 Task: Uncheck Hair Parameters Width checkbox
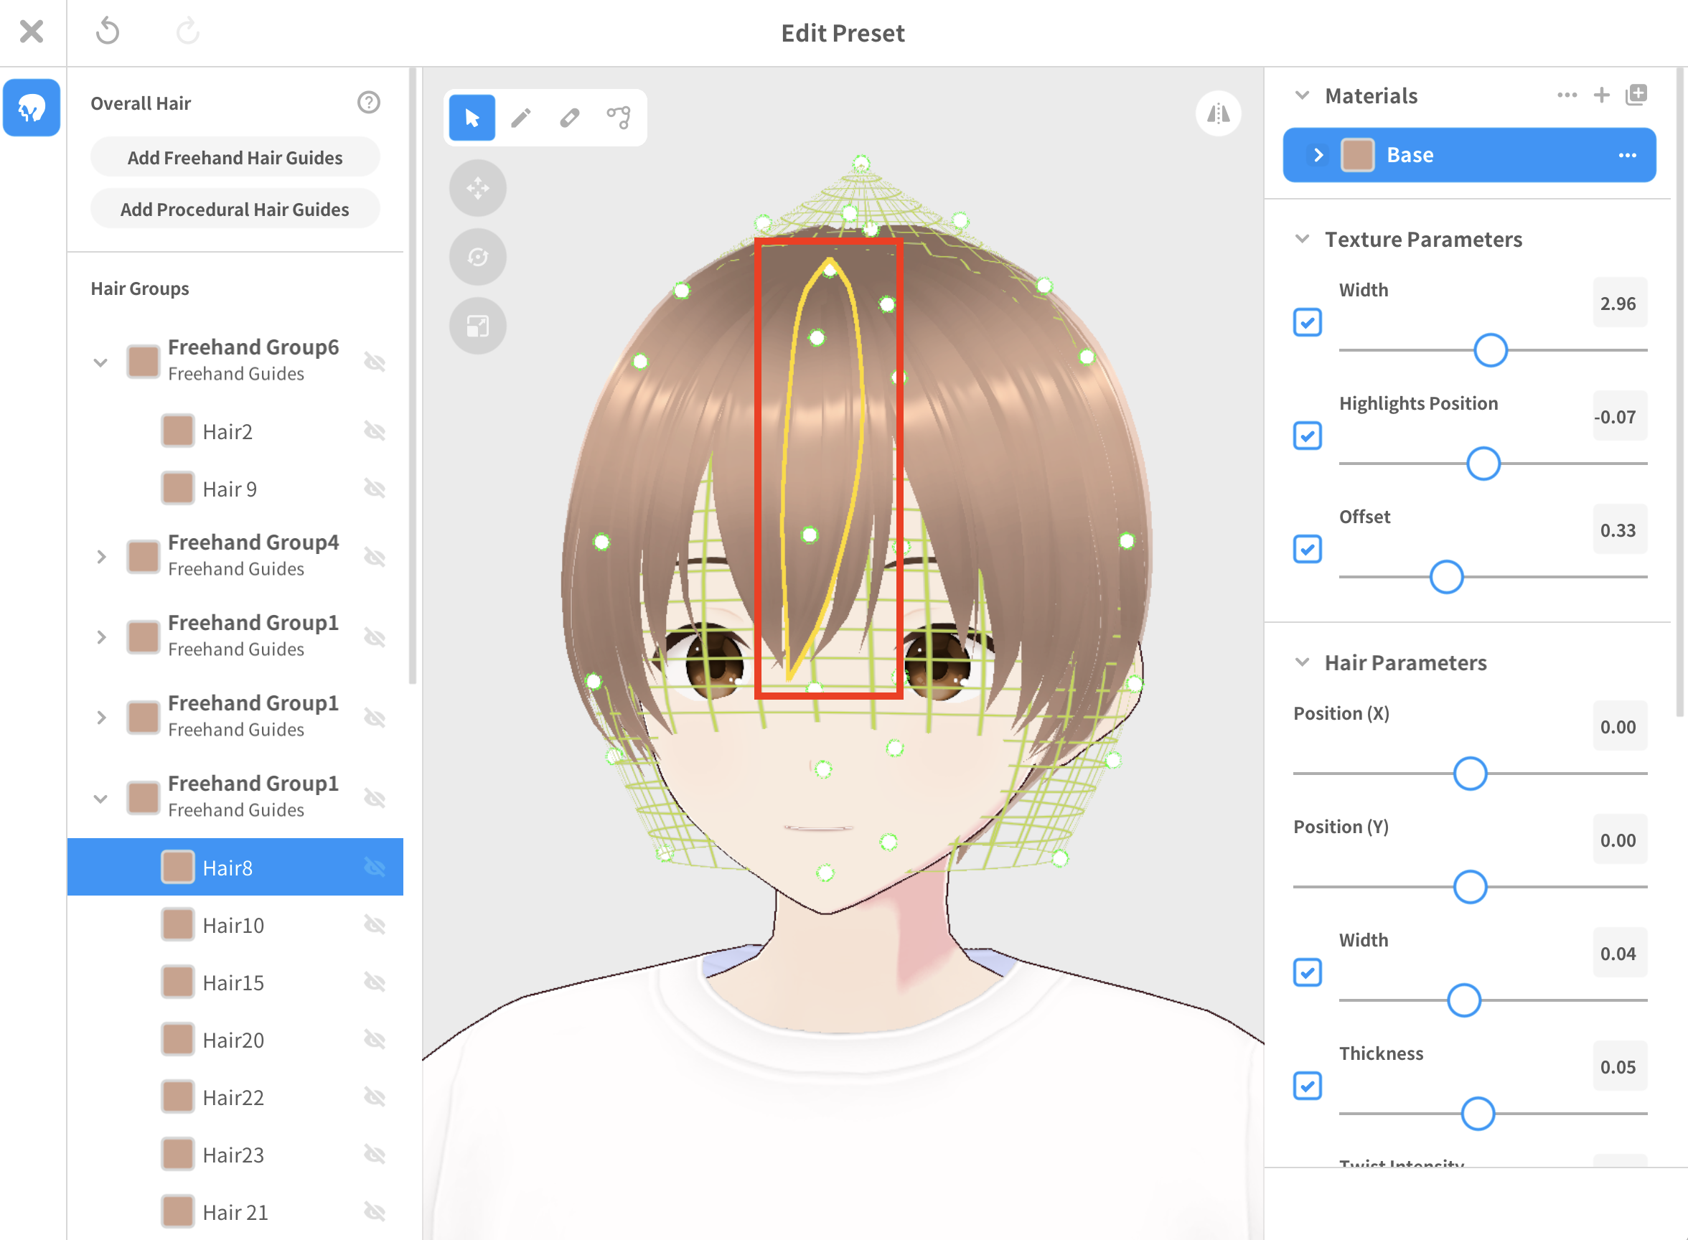[1308, 973]
